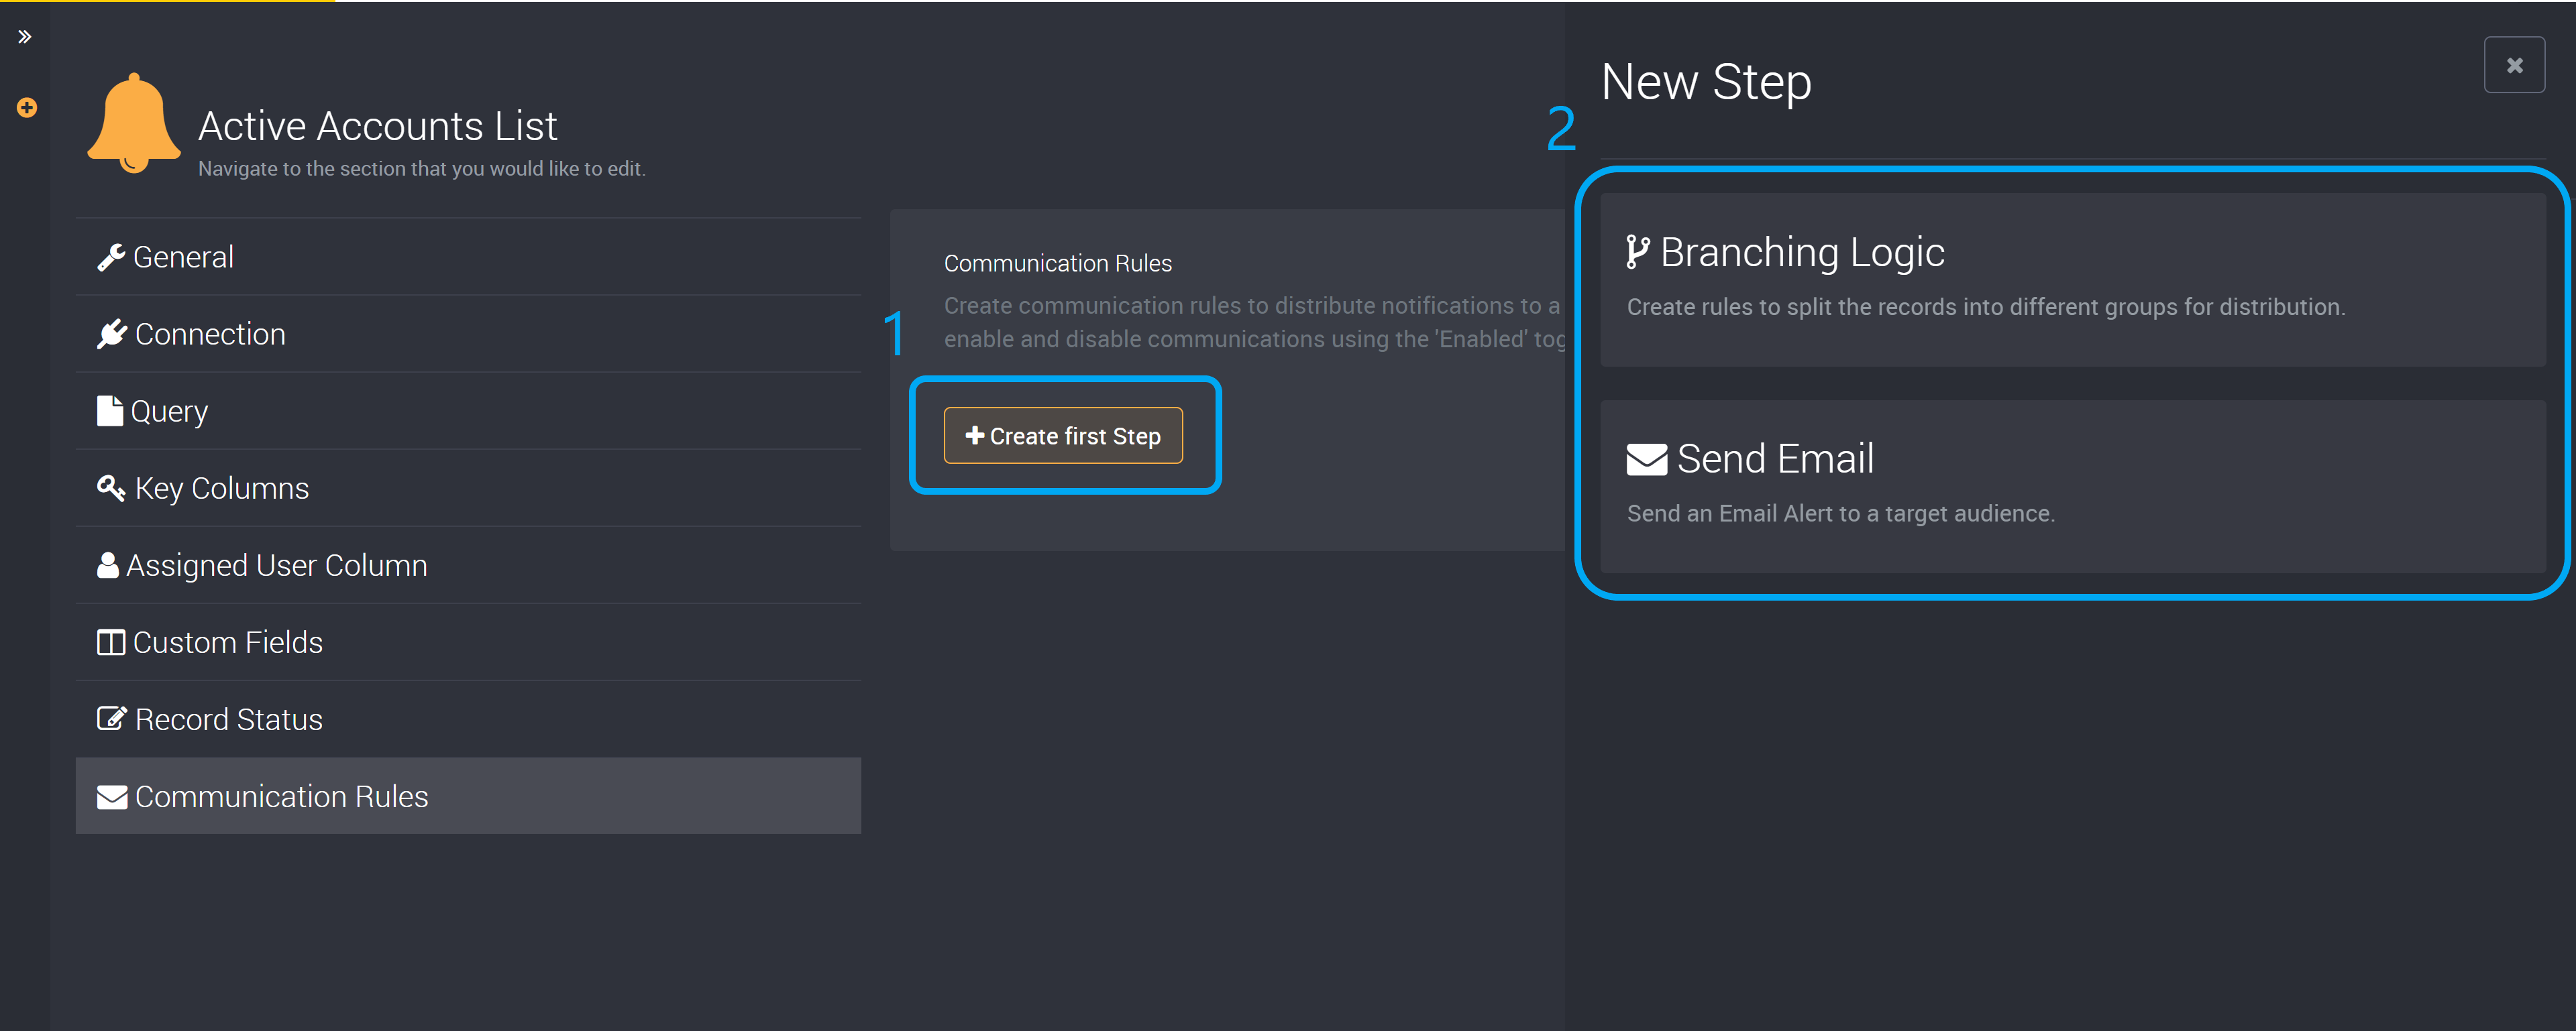Click the file icon beside Query
The image size is (2576, 1031).
[x=110, y=411]
